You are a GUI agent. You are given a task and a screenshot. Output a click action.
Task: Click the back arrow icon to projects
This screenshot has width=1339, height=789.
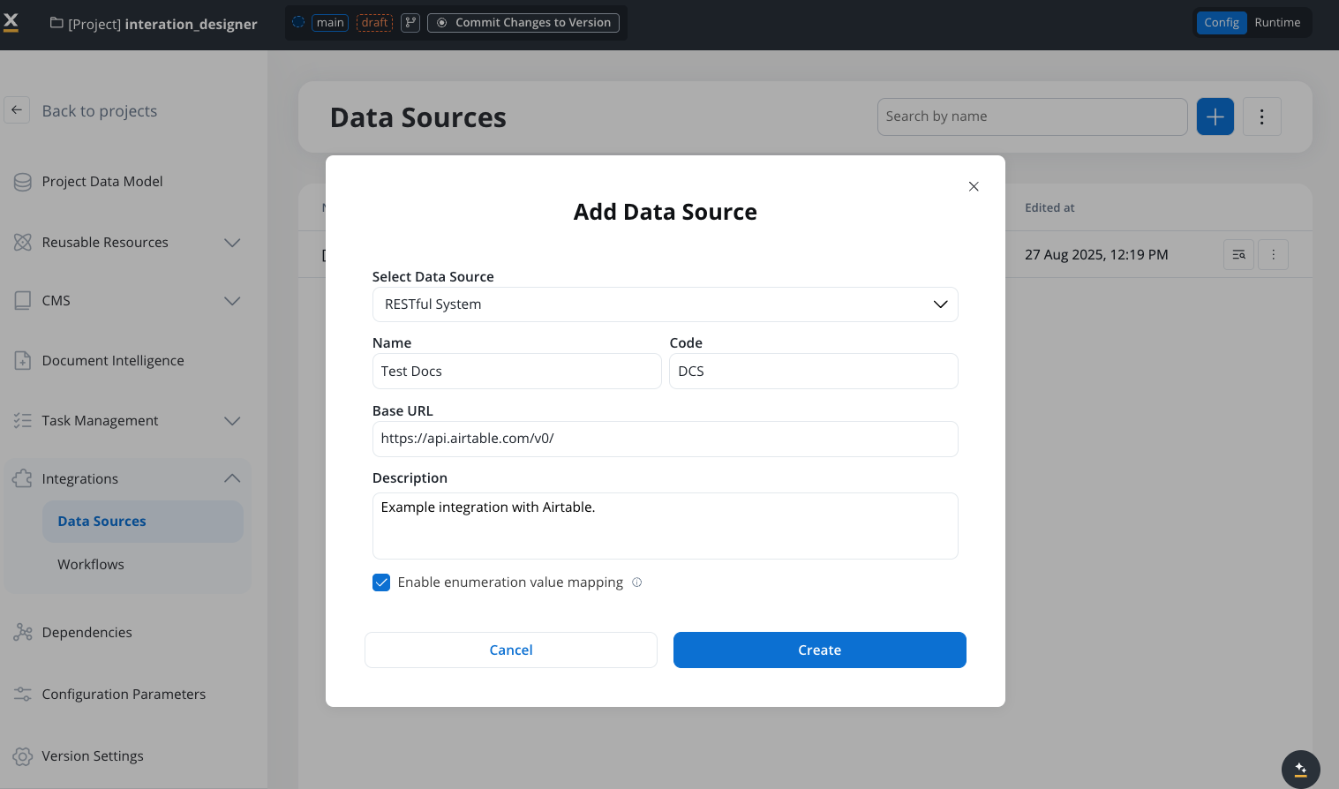(17, 110)
